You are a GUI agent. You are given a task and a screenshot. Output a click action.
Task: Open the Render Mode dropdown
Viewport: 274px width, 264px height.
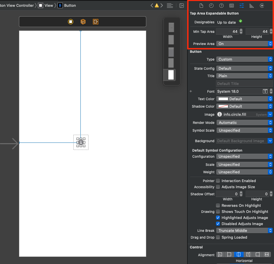(x=244, y=123)
